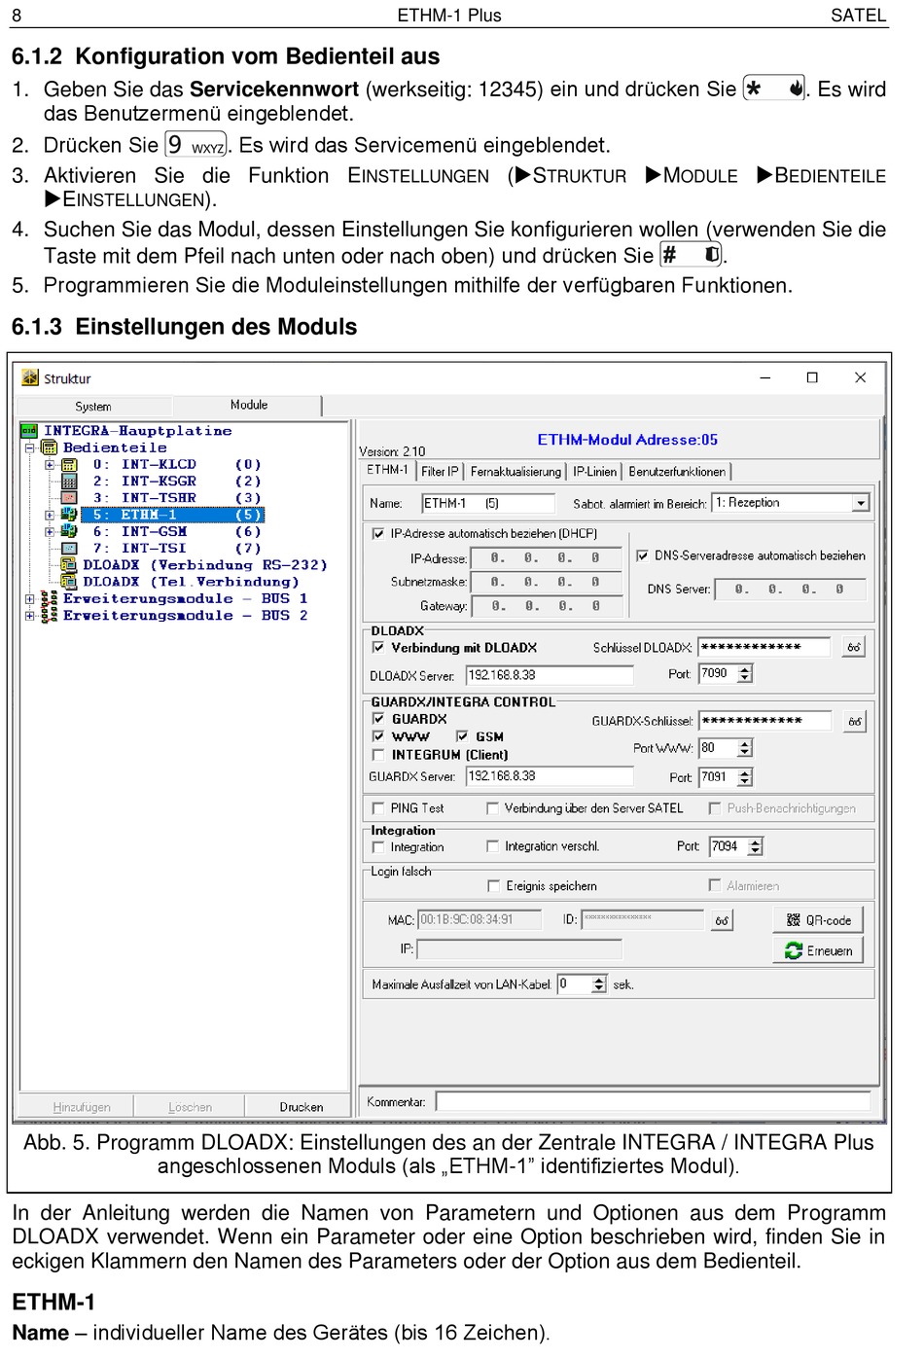Toggle DNS-Serveradresse automatisch beziehen checkbox
Screen dimensions: 924x1359
point(642,555)
